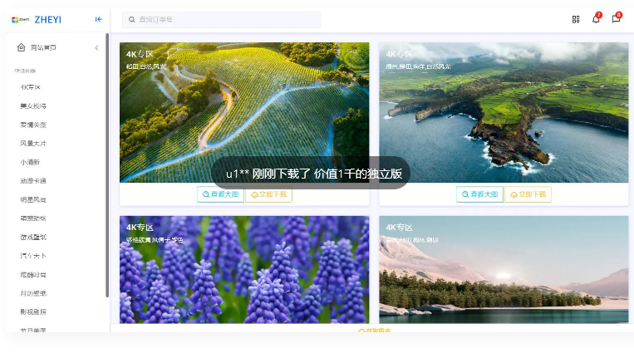Click the sidebar vertical scrollbar

tap(107, 166)
